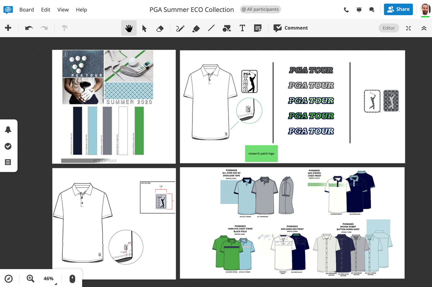Open the user profile avatar

(x=426, y=10)
